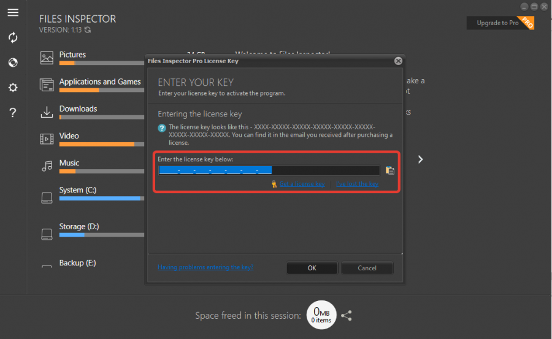
Task: Minimize the Files Inspector window
Action: click(524, 7)
